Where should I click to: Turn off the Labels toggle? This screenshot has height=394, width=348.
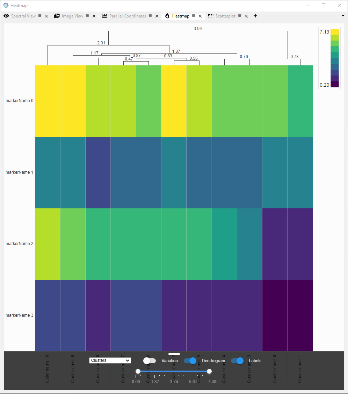click(237, 361)
